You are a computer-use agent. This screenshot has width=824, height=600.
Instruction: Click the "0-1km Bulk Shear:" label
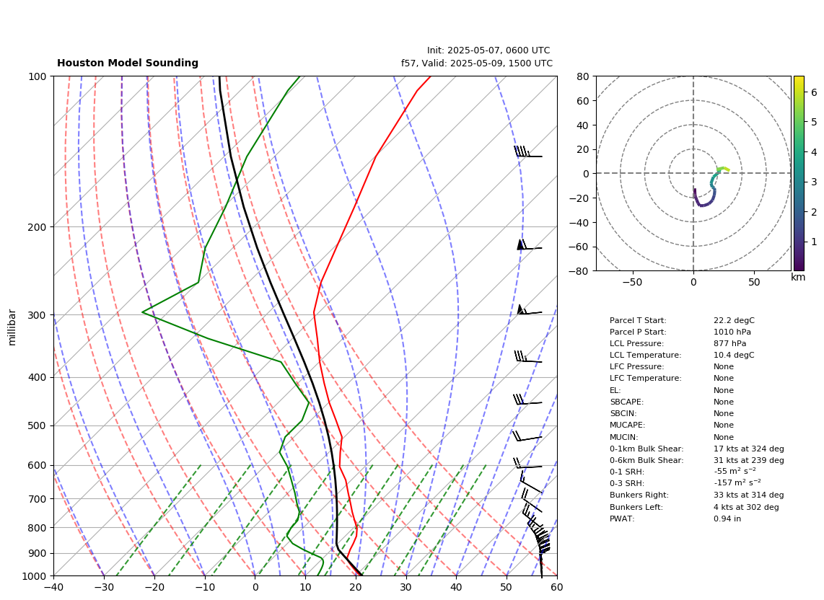[647, 449]
